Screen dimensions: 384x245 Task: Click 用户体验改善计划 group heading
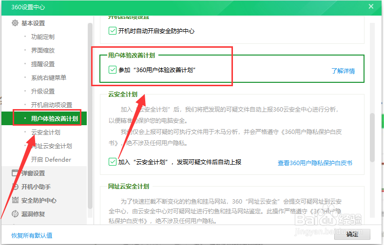click(132, 56)
